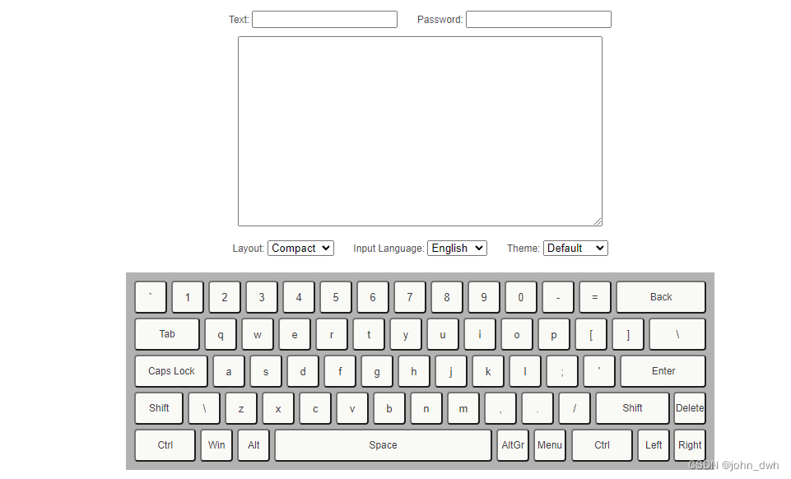The width and height of the screenshot is (791, 479).
Task: Open the Theme dropdown showing Default
Action: tap(575, 248)
